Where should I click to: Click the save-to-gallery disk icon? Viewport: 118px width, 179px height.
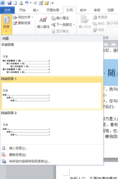(x=4, y=161)
